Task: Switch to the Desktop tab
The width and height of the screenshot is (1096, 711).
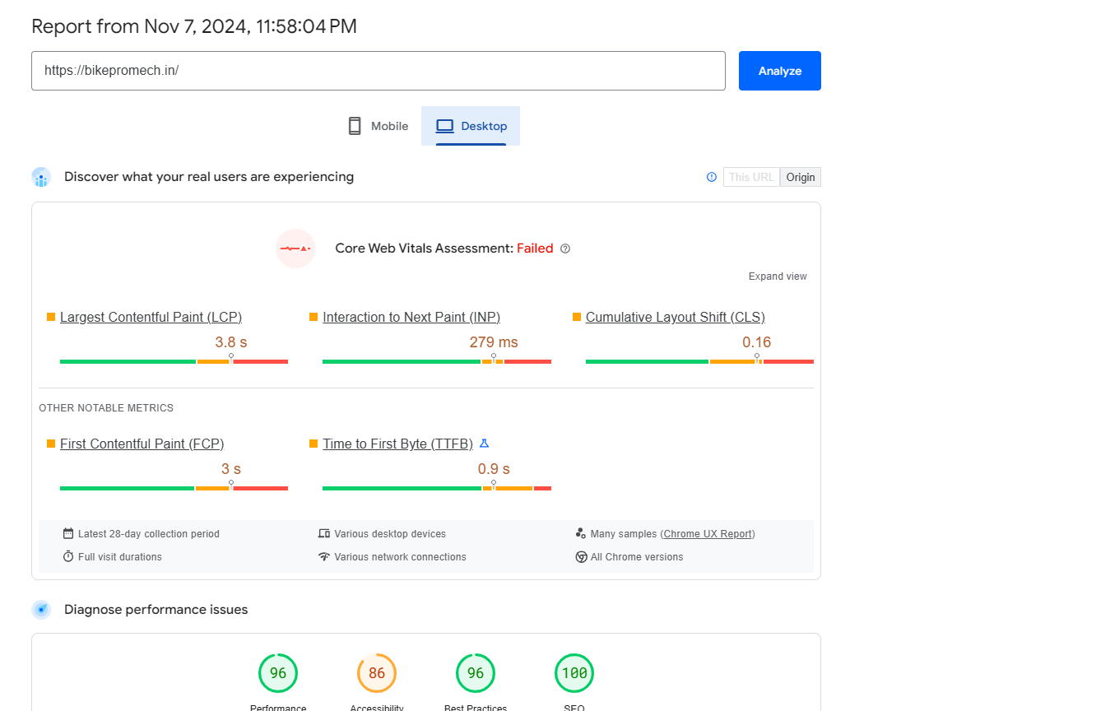Action: (471, 126)
